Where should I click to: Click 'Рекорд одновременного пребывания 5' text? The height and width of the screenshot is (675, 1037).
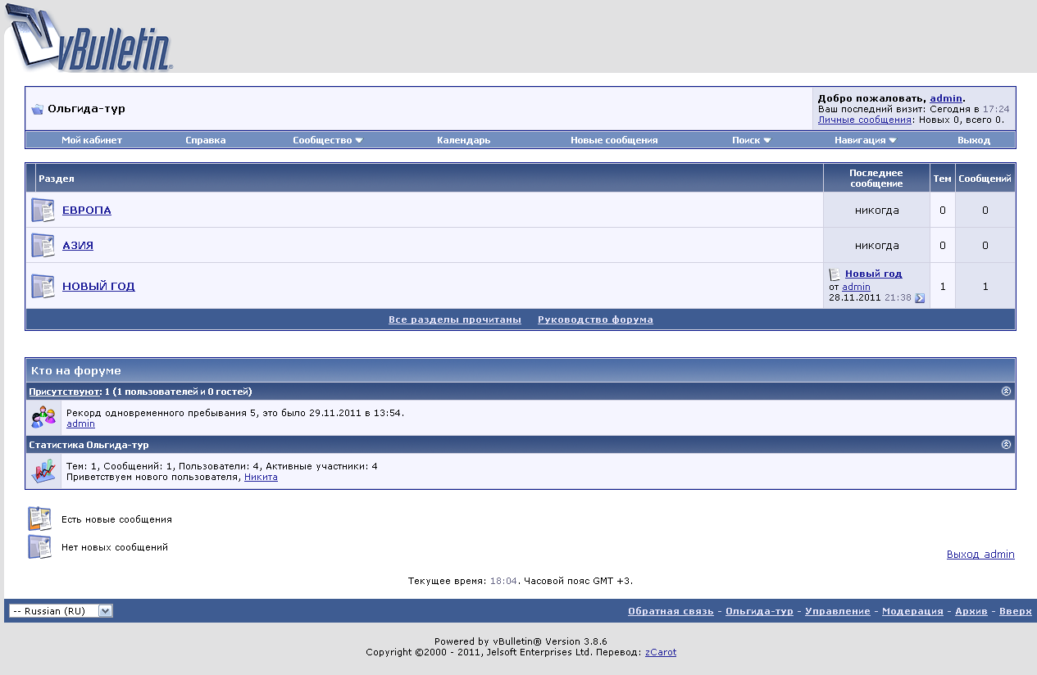[162, 413]
